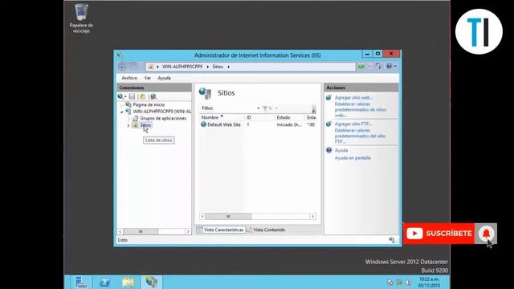Click Agregar sitio FTP link
Screen dimensions: 514x289
pyautogui.click(x=353, y=124)
